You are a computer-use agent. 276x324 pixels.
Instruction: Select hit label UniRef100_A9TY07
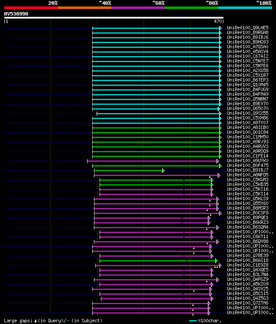(248, 123)
